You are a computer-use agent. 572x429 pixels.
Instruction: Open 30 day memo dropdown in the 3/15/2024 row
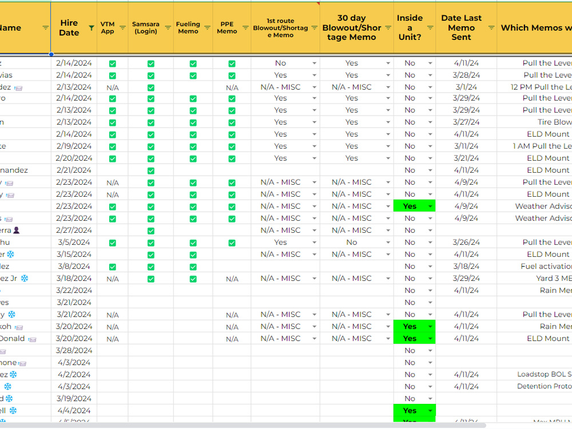[388, 255]
